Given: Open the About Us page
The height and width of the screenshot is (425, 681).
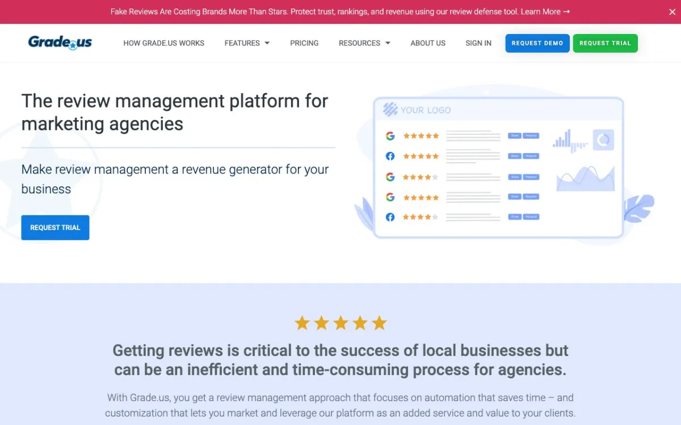Looking at the screenshot, I should click(x=428, y=43).
